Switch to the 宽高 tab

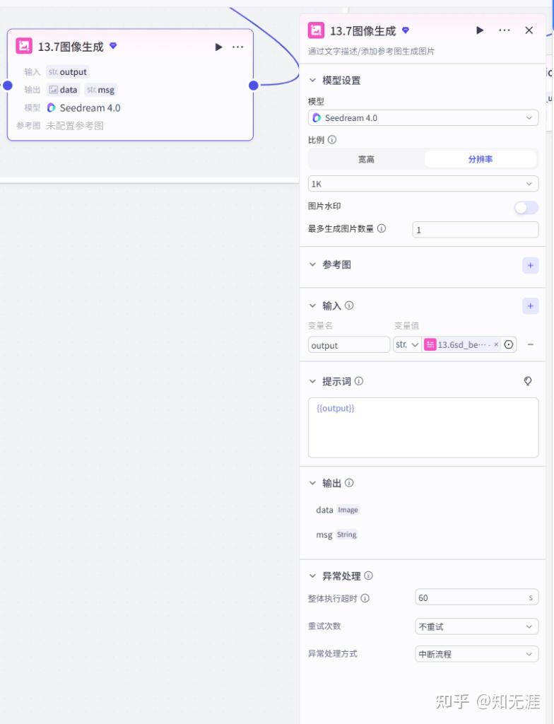coord(366,159)
